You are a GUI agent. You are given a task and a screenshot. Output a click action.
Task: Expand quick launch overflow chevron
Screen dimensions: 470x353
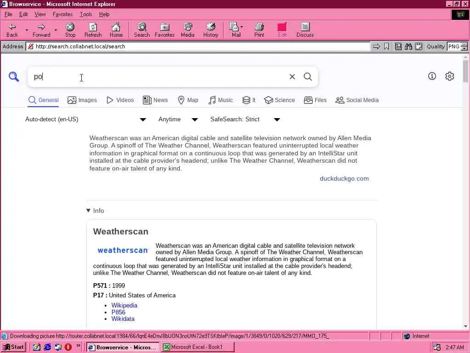click(x=78, y=346)
